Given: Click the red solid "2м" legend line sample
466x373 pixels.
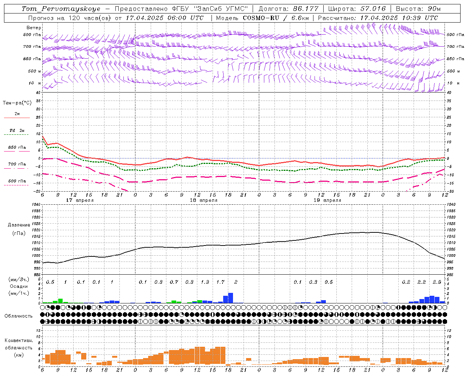Looking at the screenshot, I should coord(17,118).
